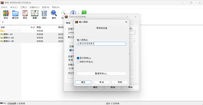Screen dimensions: 203x105
Task: Open the archive name dropdown in the 压缩文件名和参数 dialog
Action: (x=134, y=33)
